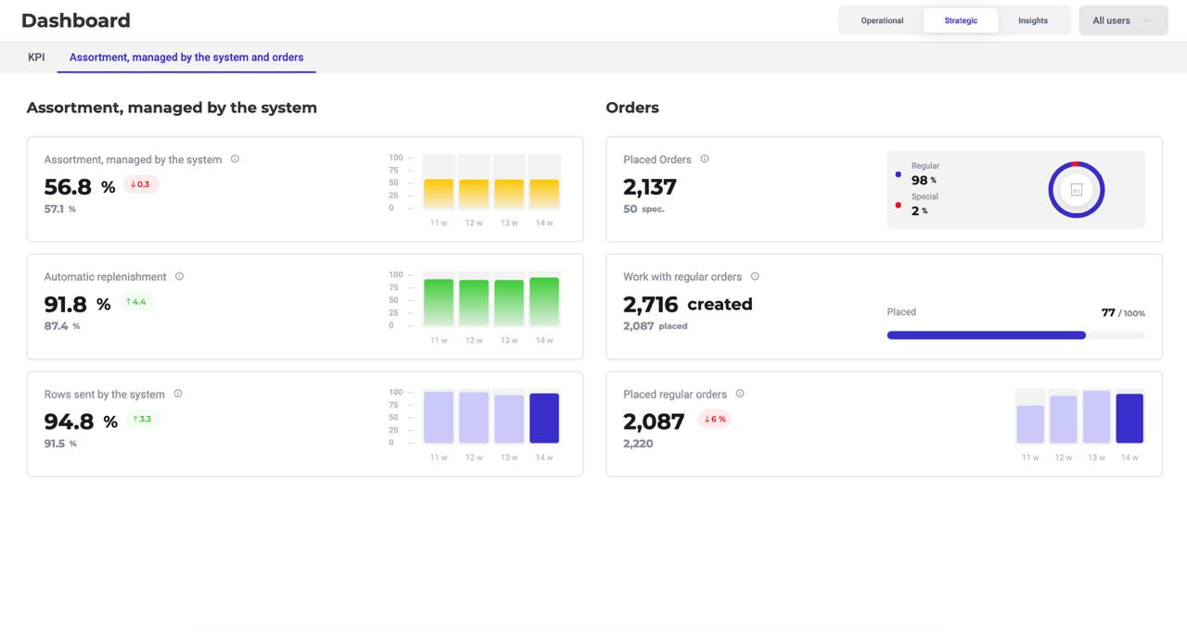
Task: Click the previous value 87.4 %
Action: (x=62, y=326)
